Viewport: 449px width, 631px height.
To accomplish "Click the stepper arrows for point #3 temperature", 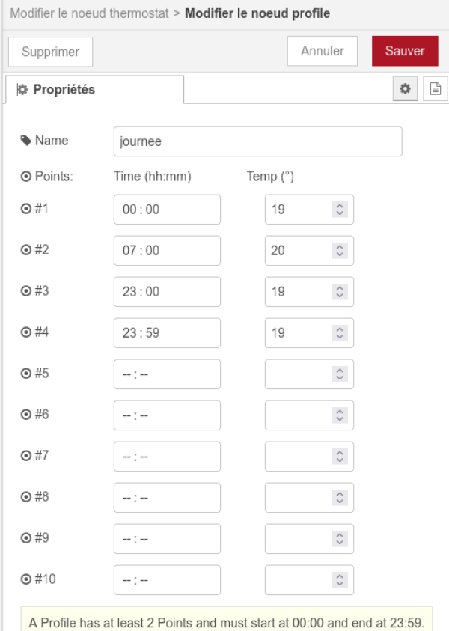I will (x=340, y=292).
